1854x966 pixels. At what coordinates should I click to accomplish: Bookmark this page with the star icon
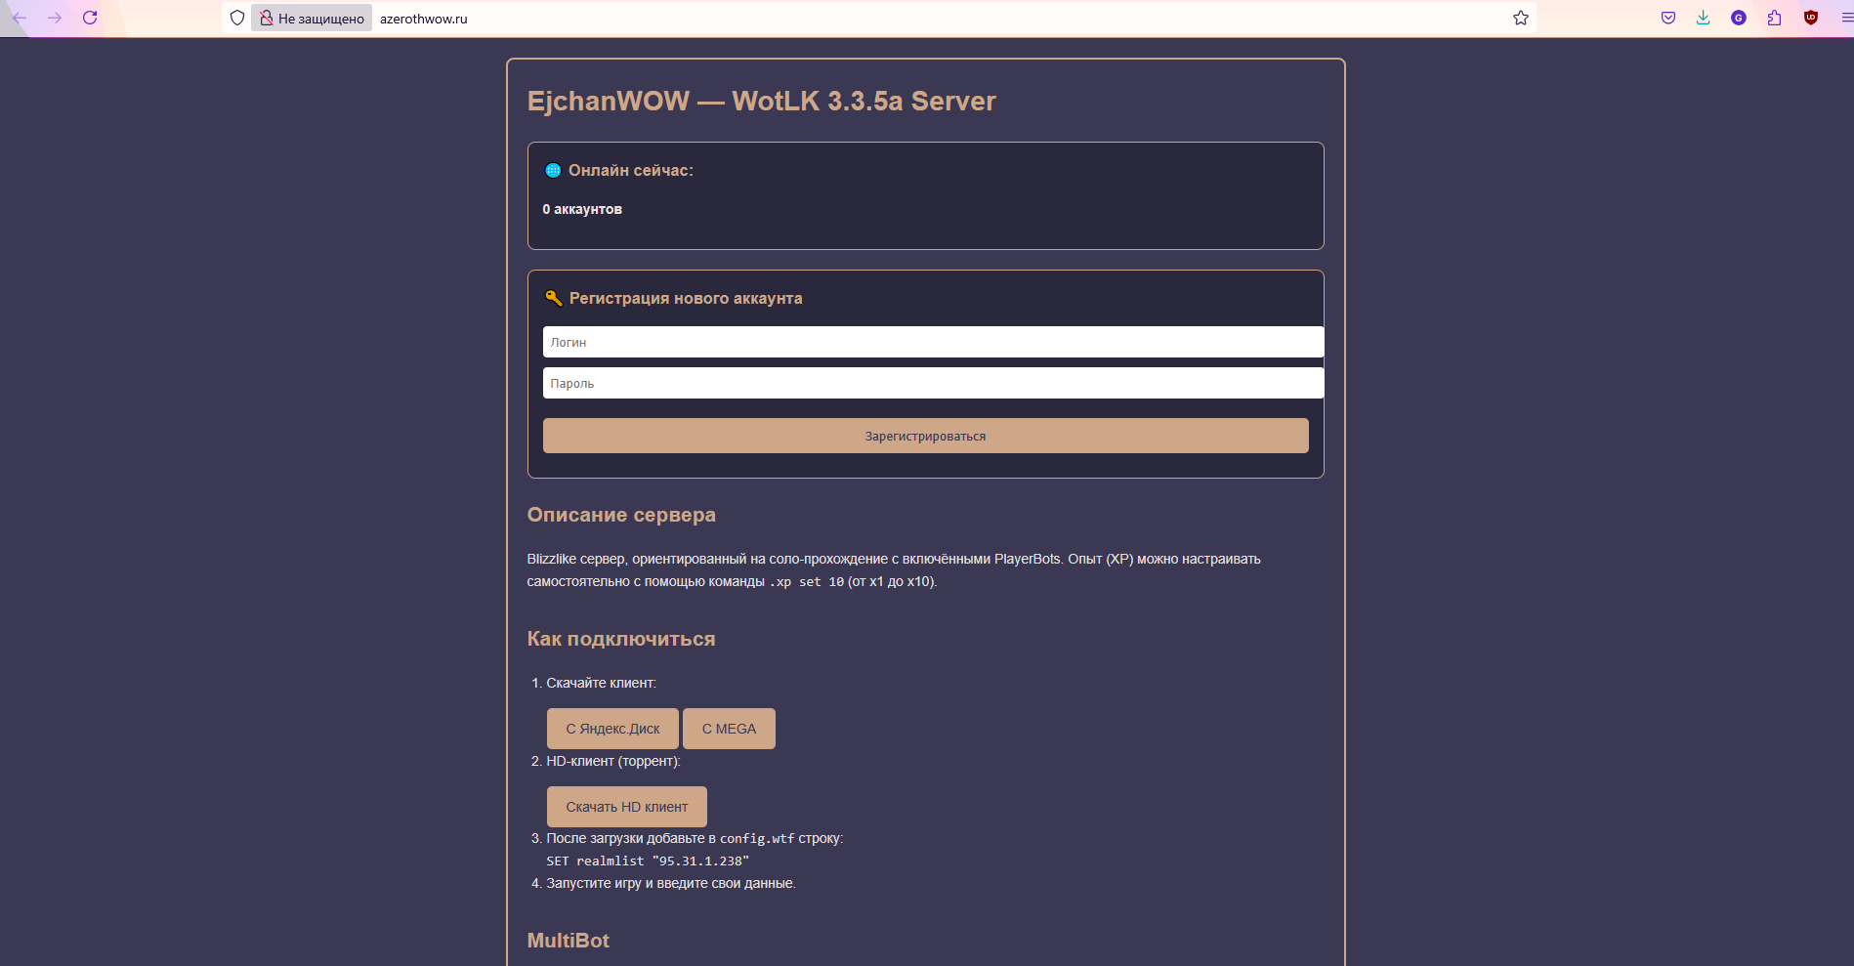click(1521, 18)
